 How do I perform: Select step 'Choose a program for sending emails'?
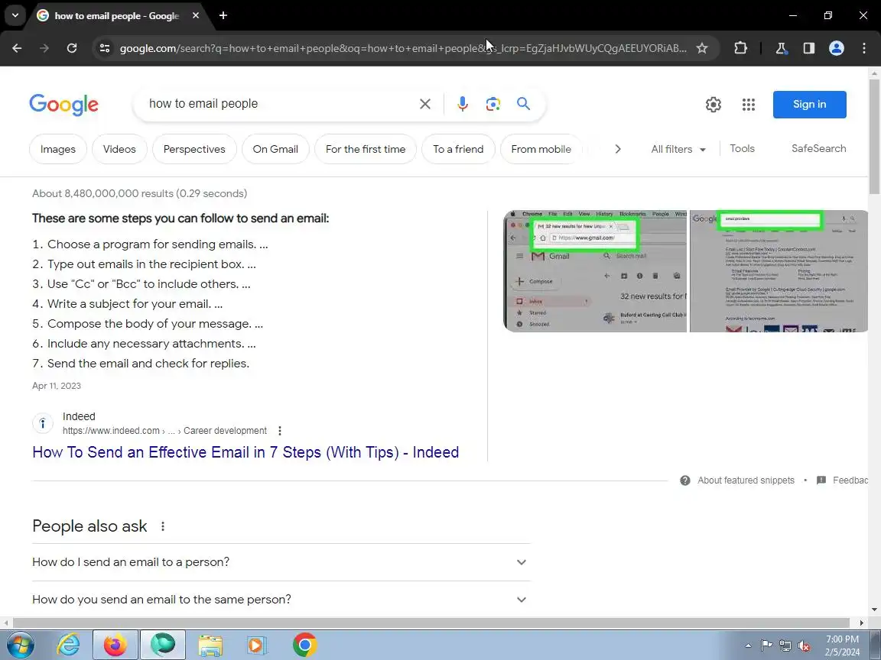[151, 244]
